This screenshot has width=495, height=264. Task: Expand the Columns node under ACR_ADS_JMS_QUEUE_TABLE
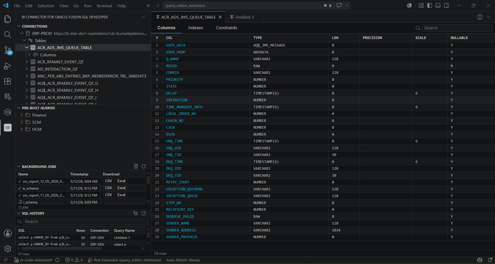pos(29,55)
